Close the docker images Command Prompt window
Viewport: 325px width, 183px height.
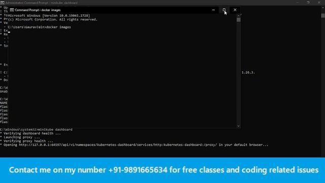[x=235, y=10]
